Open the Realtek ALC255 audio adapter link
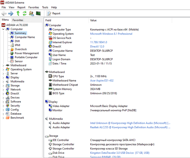190x158 pixels. [x=130, y=127]
